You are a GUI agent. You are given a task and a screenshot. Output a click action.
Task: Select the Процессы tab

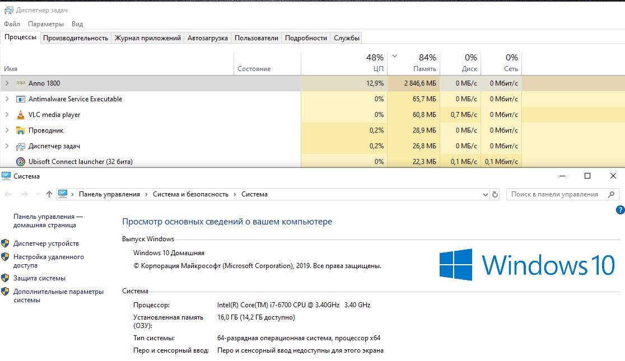(x=20, y=37)
